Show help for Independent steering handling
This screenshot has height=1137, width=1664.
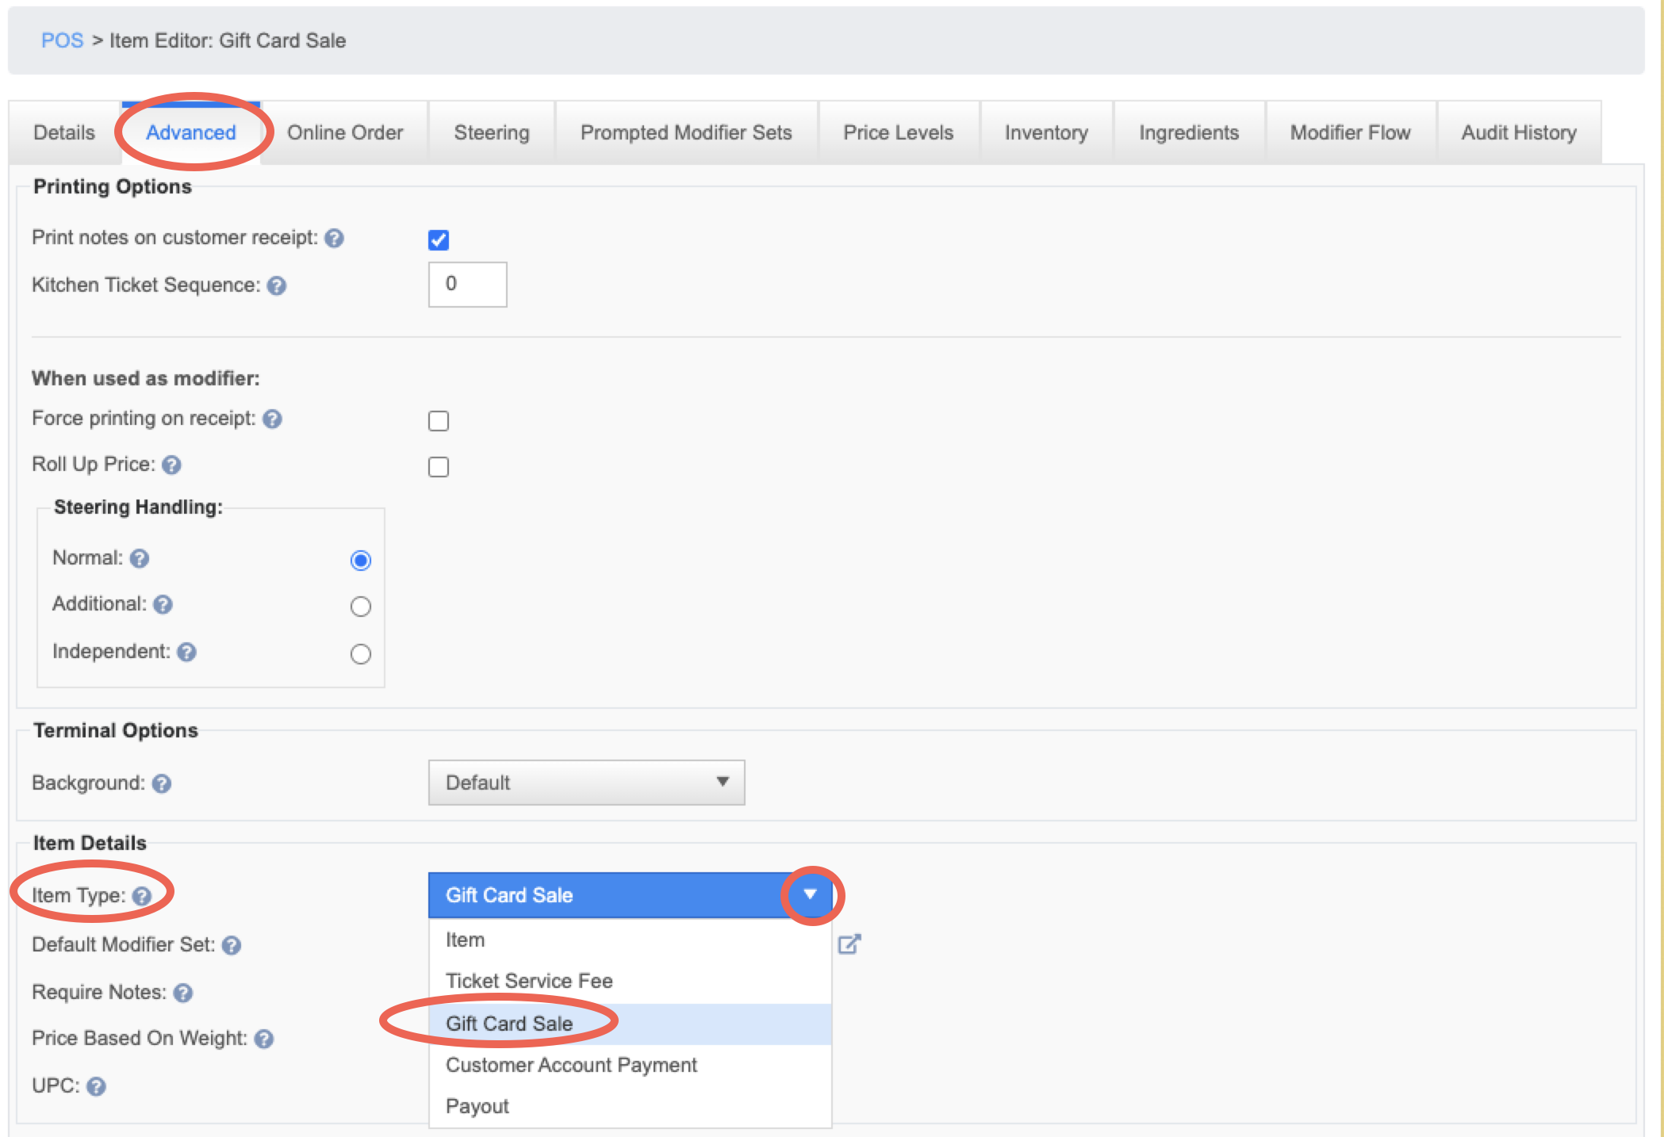tap(186, 652)
